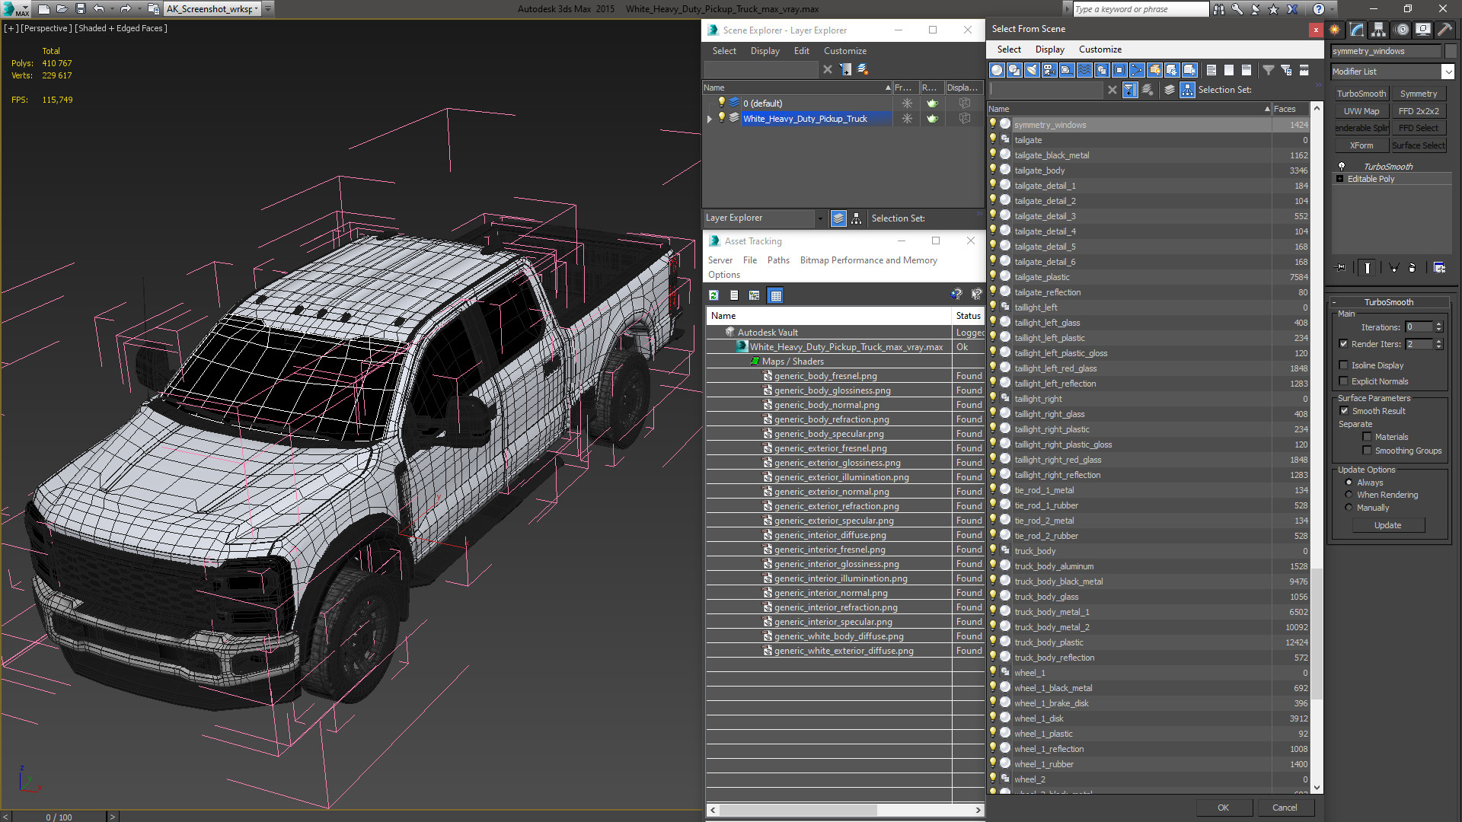Uncheck Render Iters checkbox

pos(1344,344)
